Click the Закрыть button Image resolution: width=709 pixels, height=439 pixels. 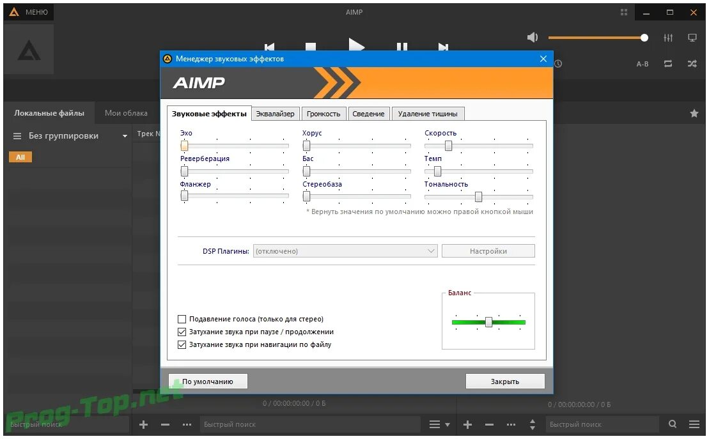tap(505, 381)
